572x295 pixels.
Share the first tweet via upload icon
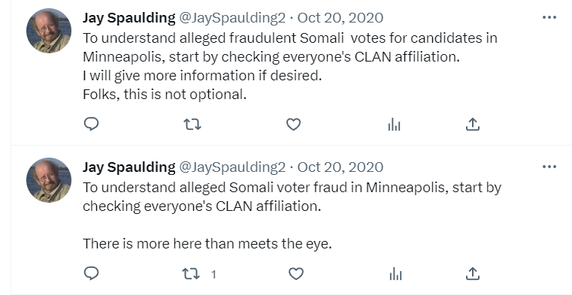(473, 124)
